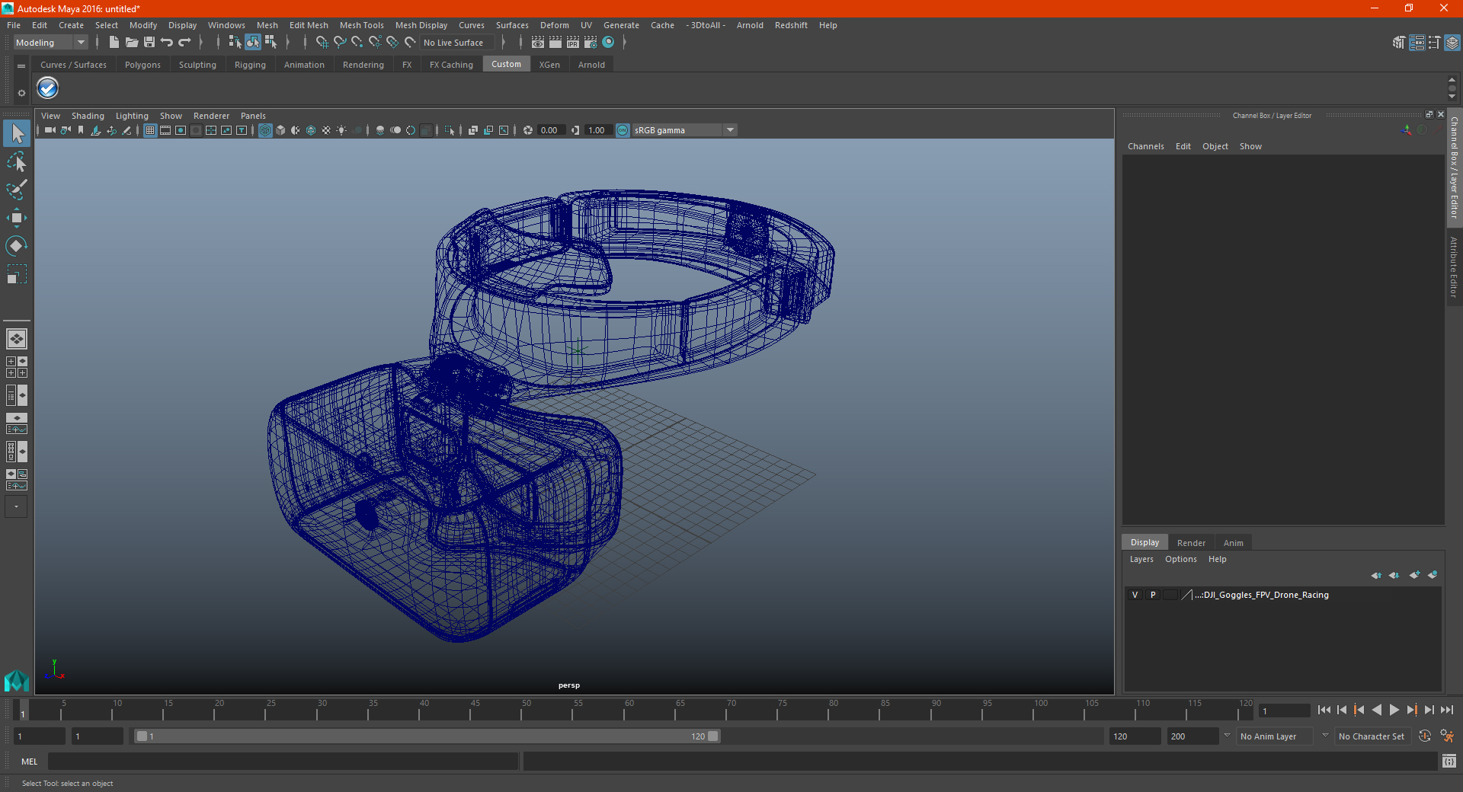Open the No Live Surface field
This screenshot has width=1463, height=792.
point(458,43)
